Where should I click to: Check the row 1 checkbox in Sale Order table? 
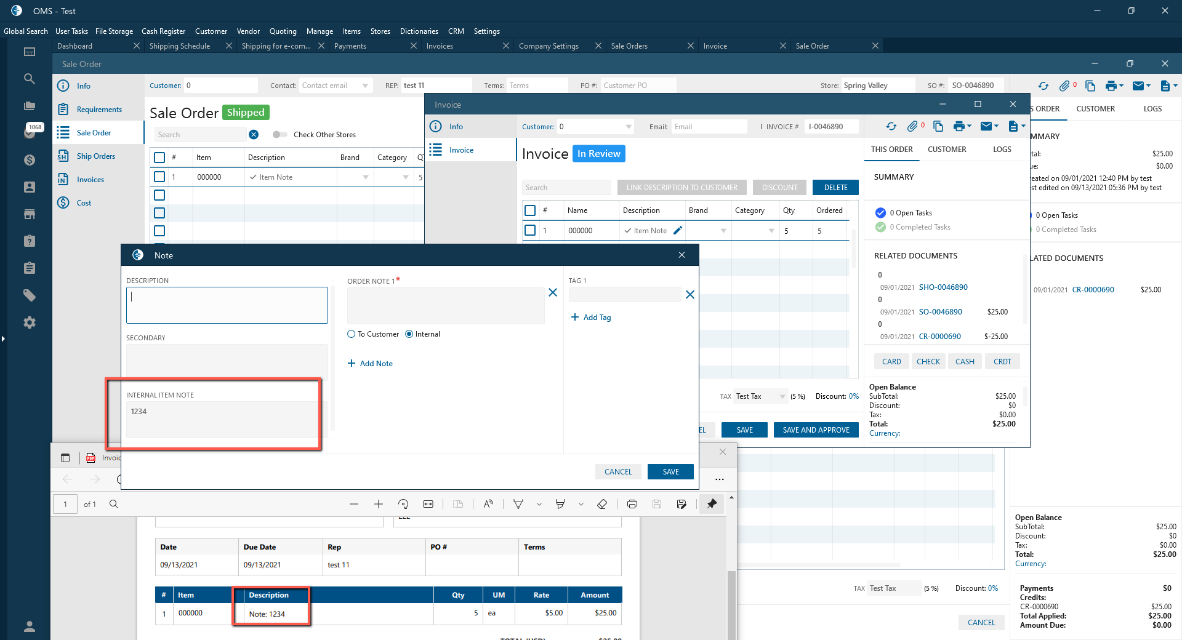coord(159,177)
